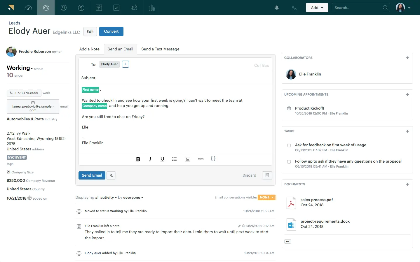Open Opportunities using the dollar sign icon
The width and height of the screenshot is (420, 262).
point(81,8)
